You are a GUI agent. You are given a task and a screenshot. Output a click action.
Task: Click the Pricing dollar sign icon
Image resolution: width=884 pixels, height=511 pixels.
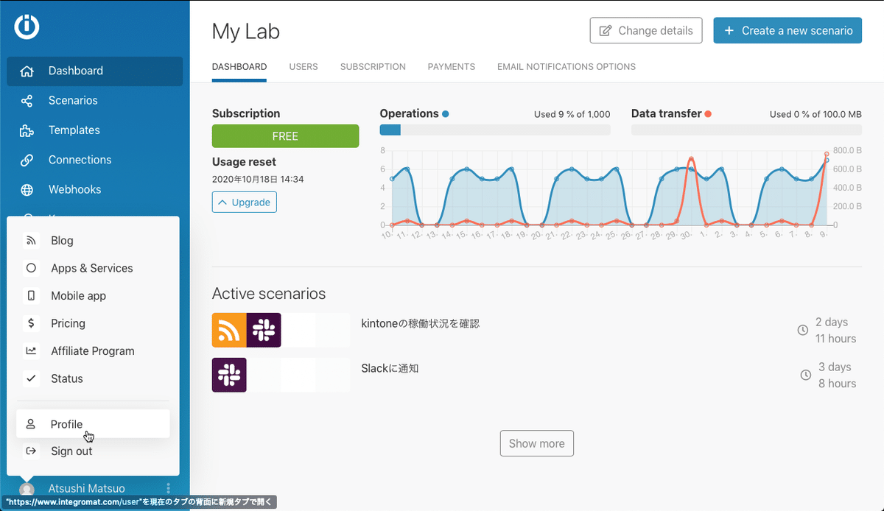tap(31, 323)
